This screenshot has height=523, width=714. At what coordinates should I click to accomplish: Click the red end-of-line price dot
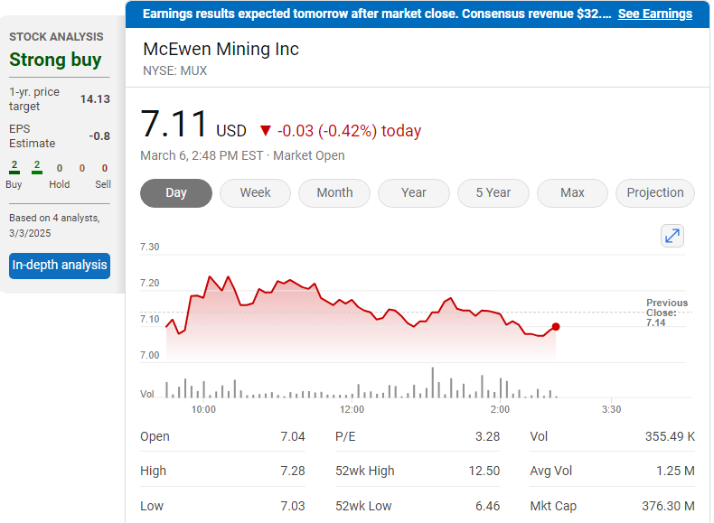[x=555, y=327]
